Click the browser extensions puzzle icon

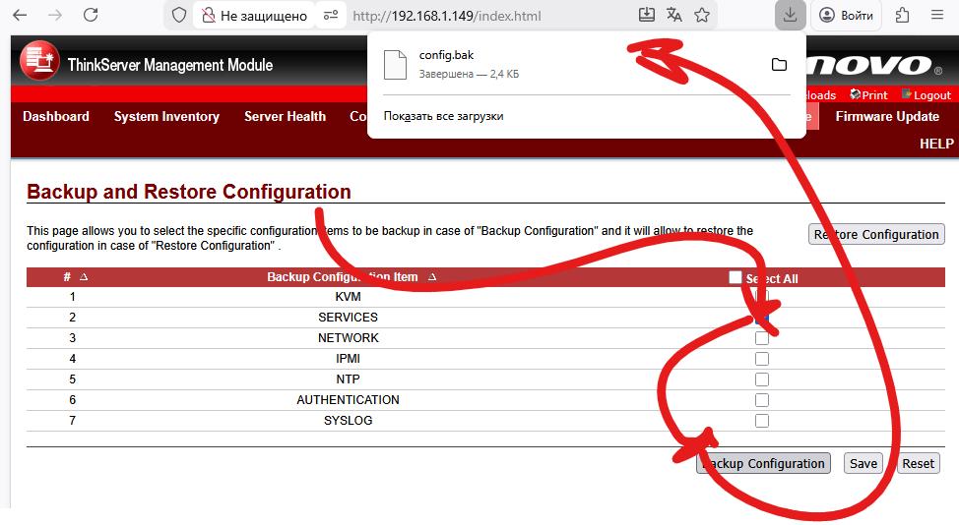click(902, 15)
